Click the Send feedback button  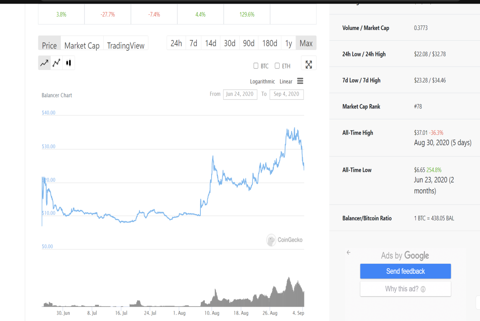click(x=405, y=271)
